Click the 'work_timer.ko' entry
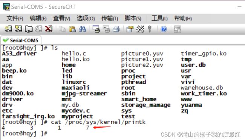Screen dimensions: 245x140 coord(204,94)
